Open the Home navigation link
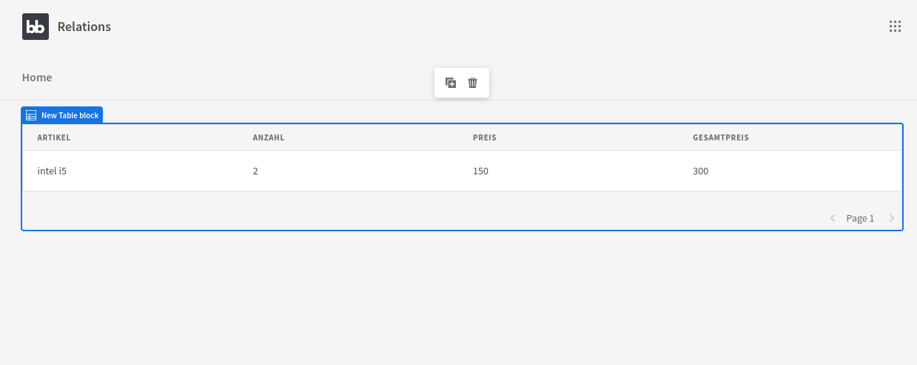The width and height of the screenshot is (917, 365). (x=37, y=77)
